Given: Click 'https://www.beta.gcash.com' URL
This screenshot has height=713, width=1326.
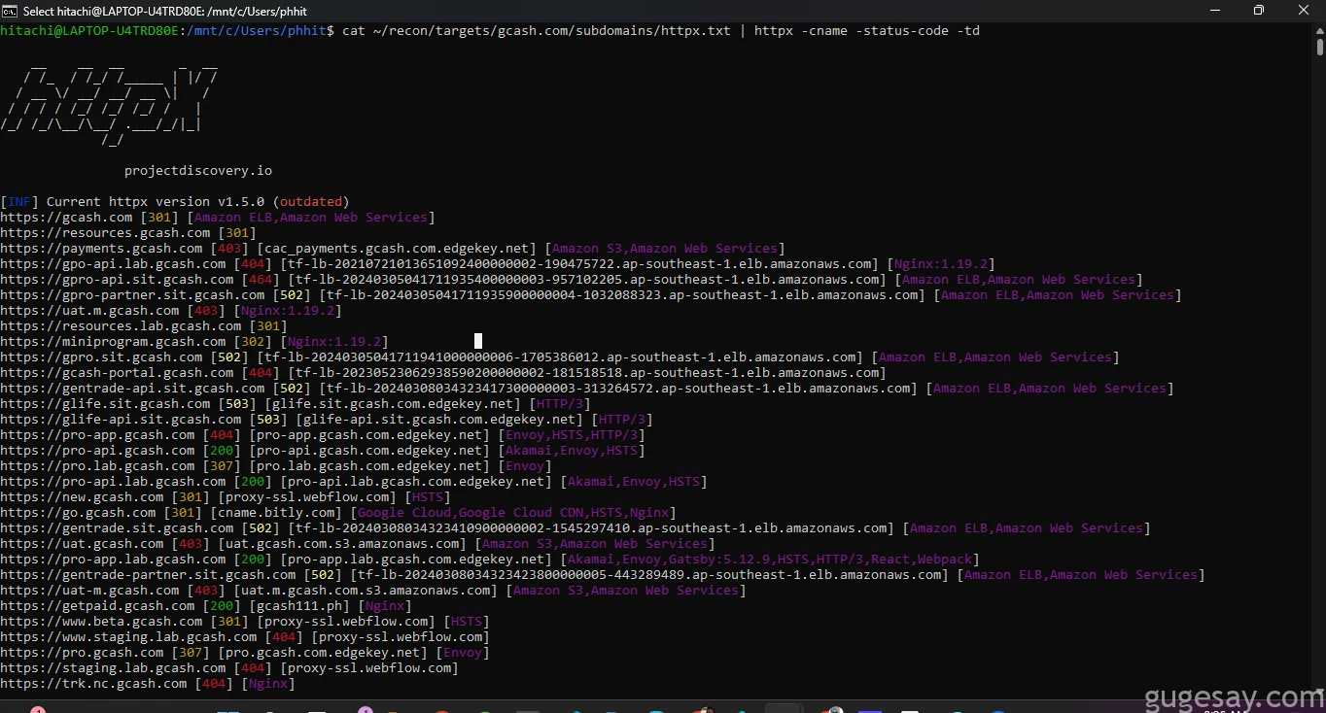Looking at the screenshot, I should click(x=101, y=621).
